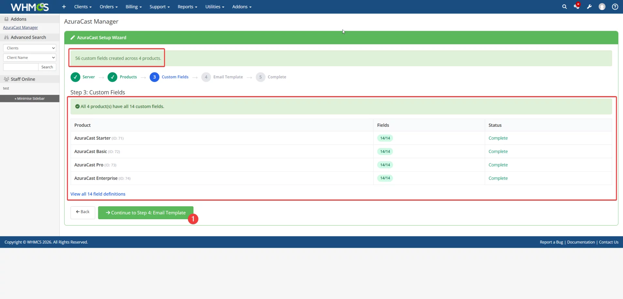
Task: Click the WHMCS logo in the header
Action: click(29, 6)
